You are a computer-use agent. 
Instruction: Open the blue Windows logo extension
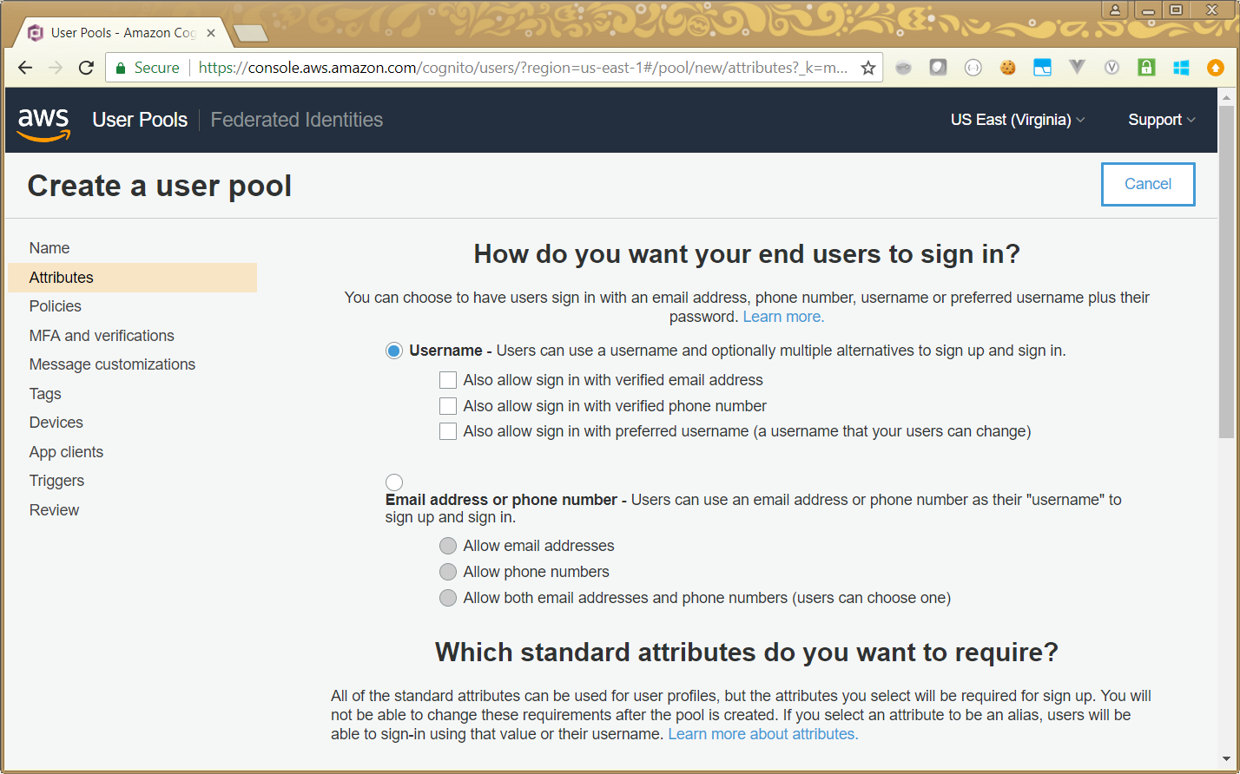click(x=1181, y=68)
